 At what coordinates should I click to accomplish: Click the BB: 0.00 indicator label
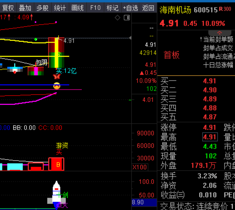pos(24,128)
